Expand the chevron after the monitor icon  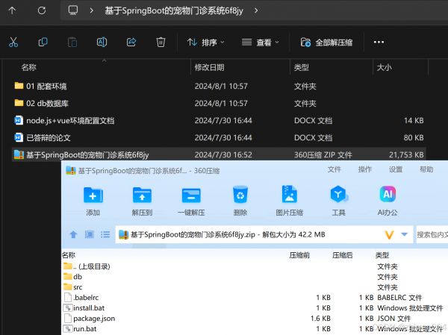coord(91,11)
